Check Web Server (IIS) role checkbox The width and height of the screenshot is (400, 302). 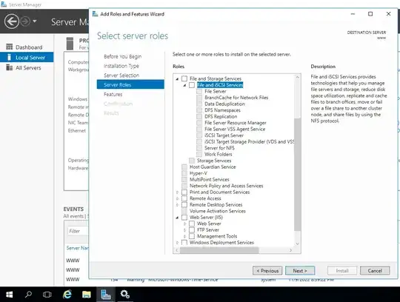coord(184,217)
